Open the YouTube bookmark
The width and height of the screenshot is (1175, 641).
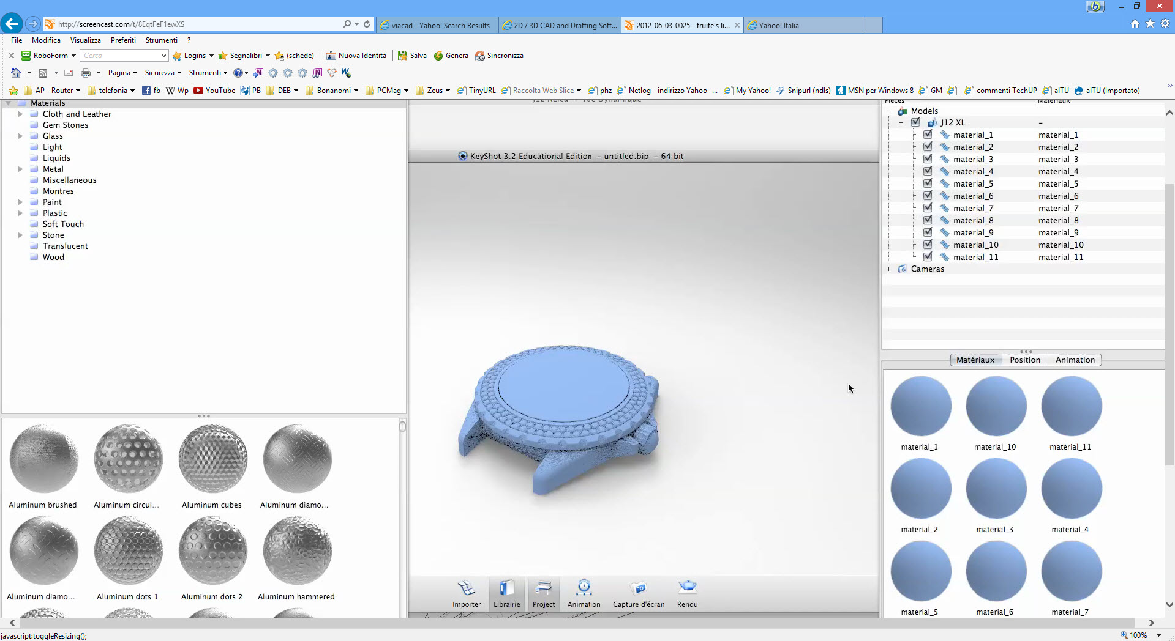click(214, 91)
